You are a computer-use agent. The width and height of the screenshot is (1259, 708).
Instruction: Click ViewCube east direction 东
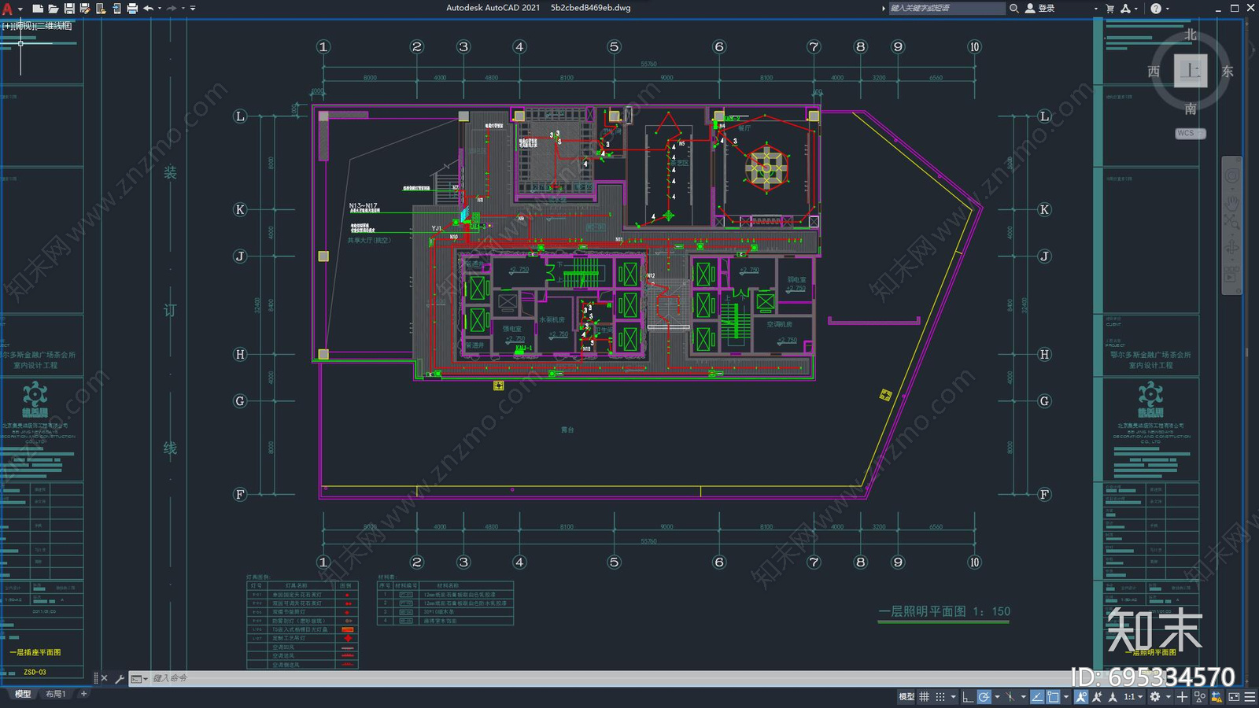tap(1228, 72)
